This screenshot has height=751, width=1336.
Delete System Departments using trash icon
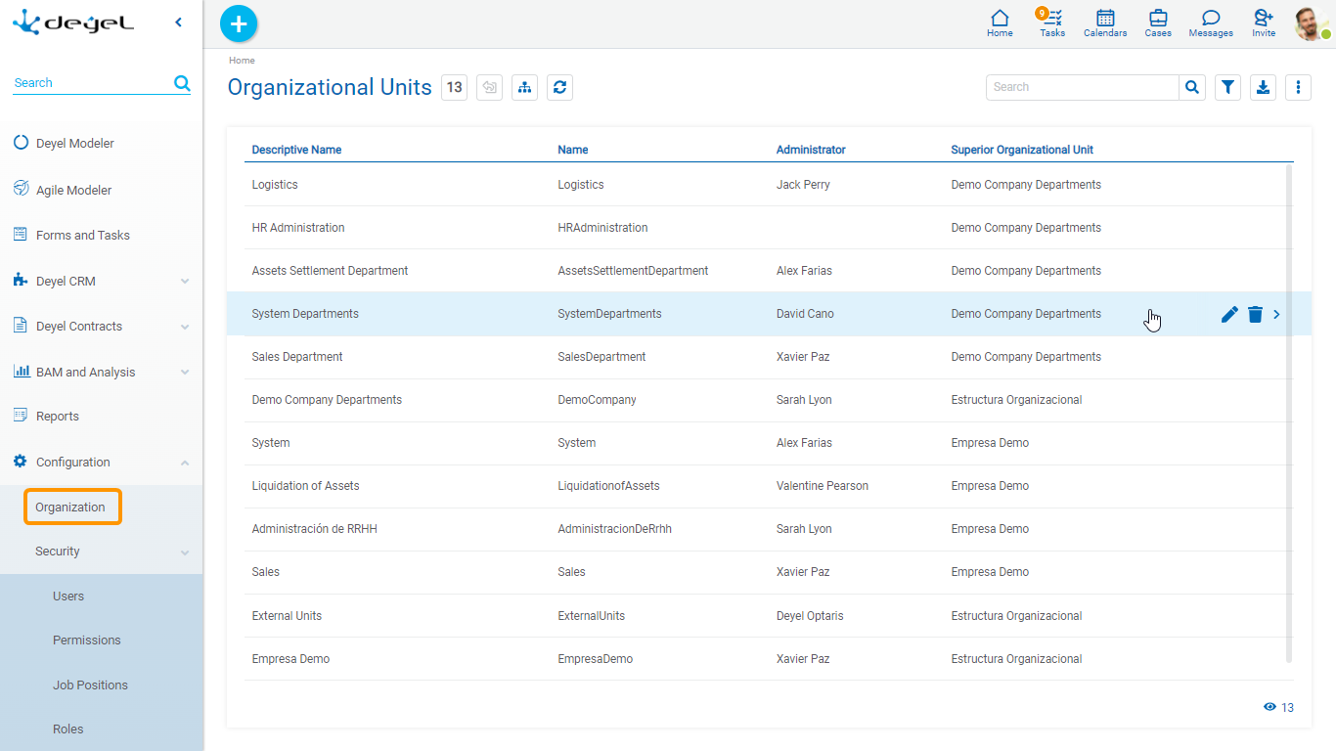[x=1255, y=314]
